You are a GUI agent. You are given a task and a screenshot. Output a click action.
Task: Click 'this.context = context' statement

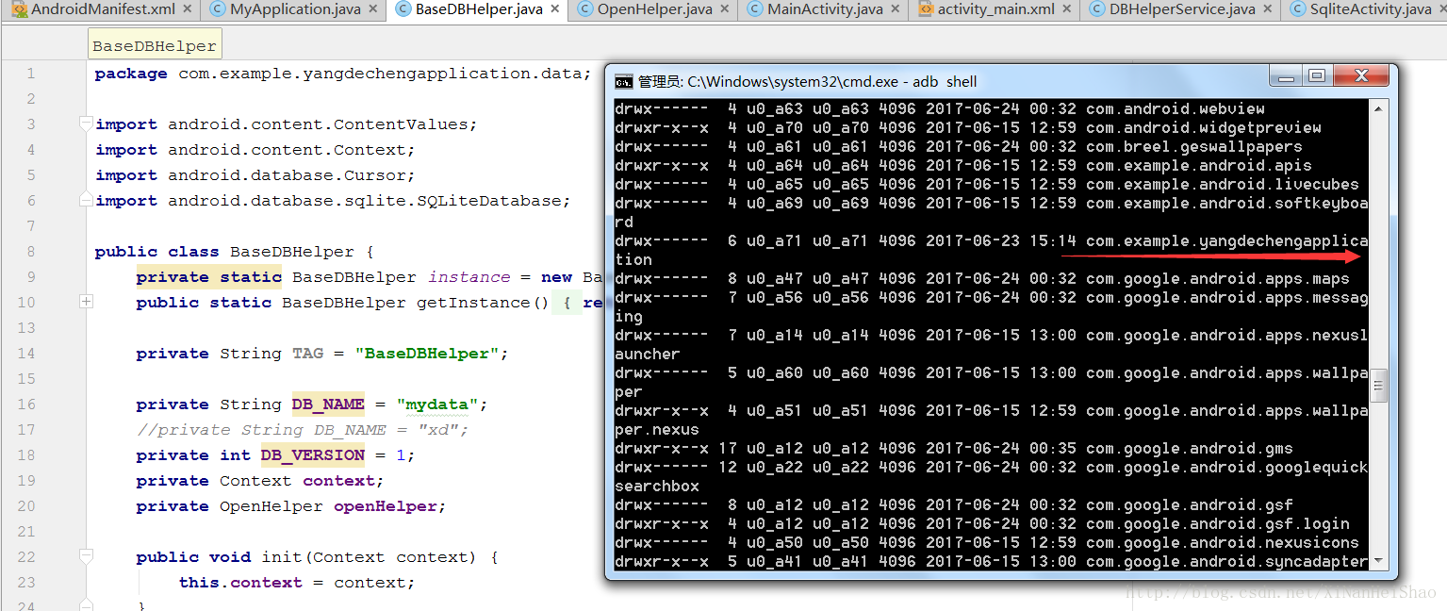point(297,582)
